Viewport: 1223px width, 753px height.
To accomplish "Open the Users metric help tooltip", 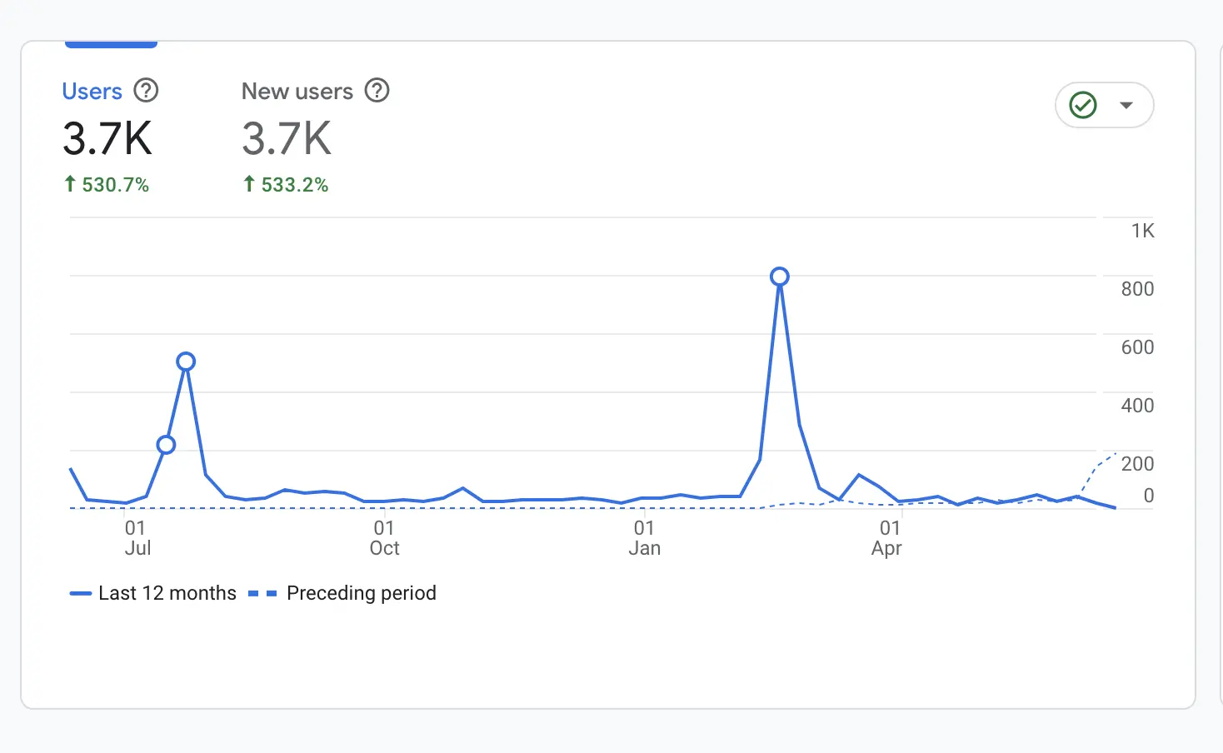I will pyautogui.click(x=146, y=91).
